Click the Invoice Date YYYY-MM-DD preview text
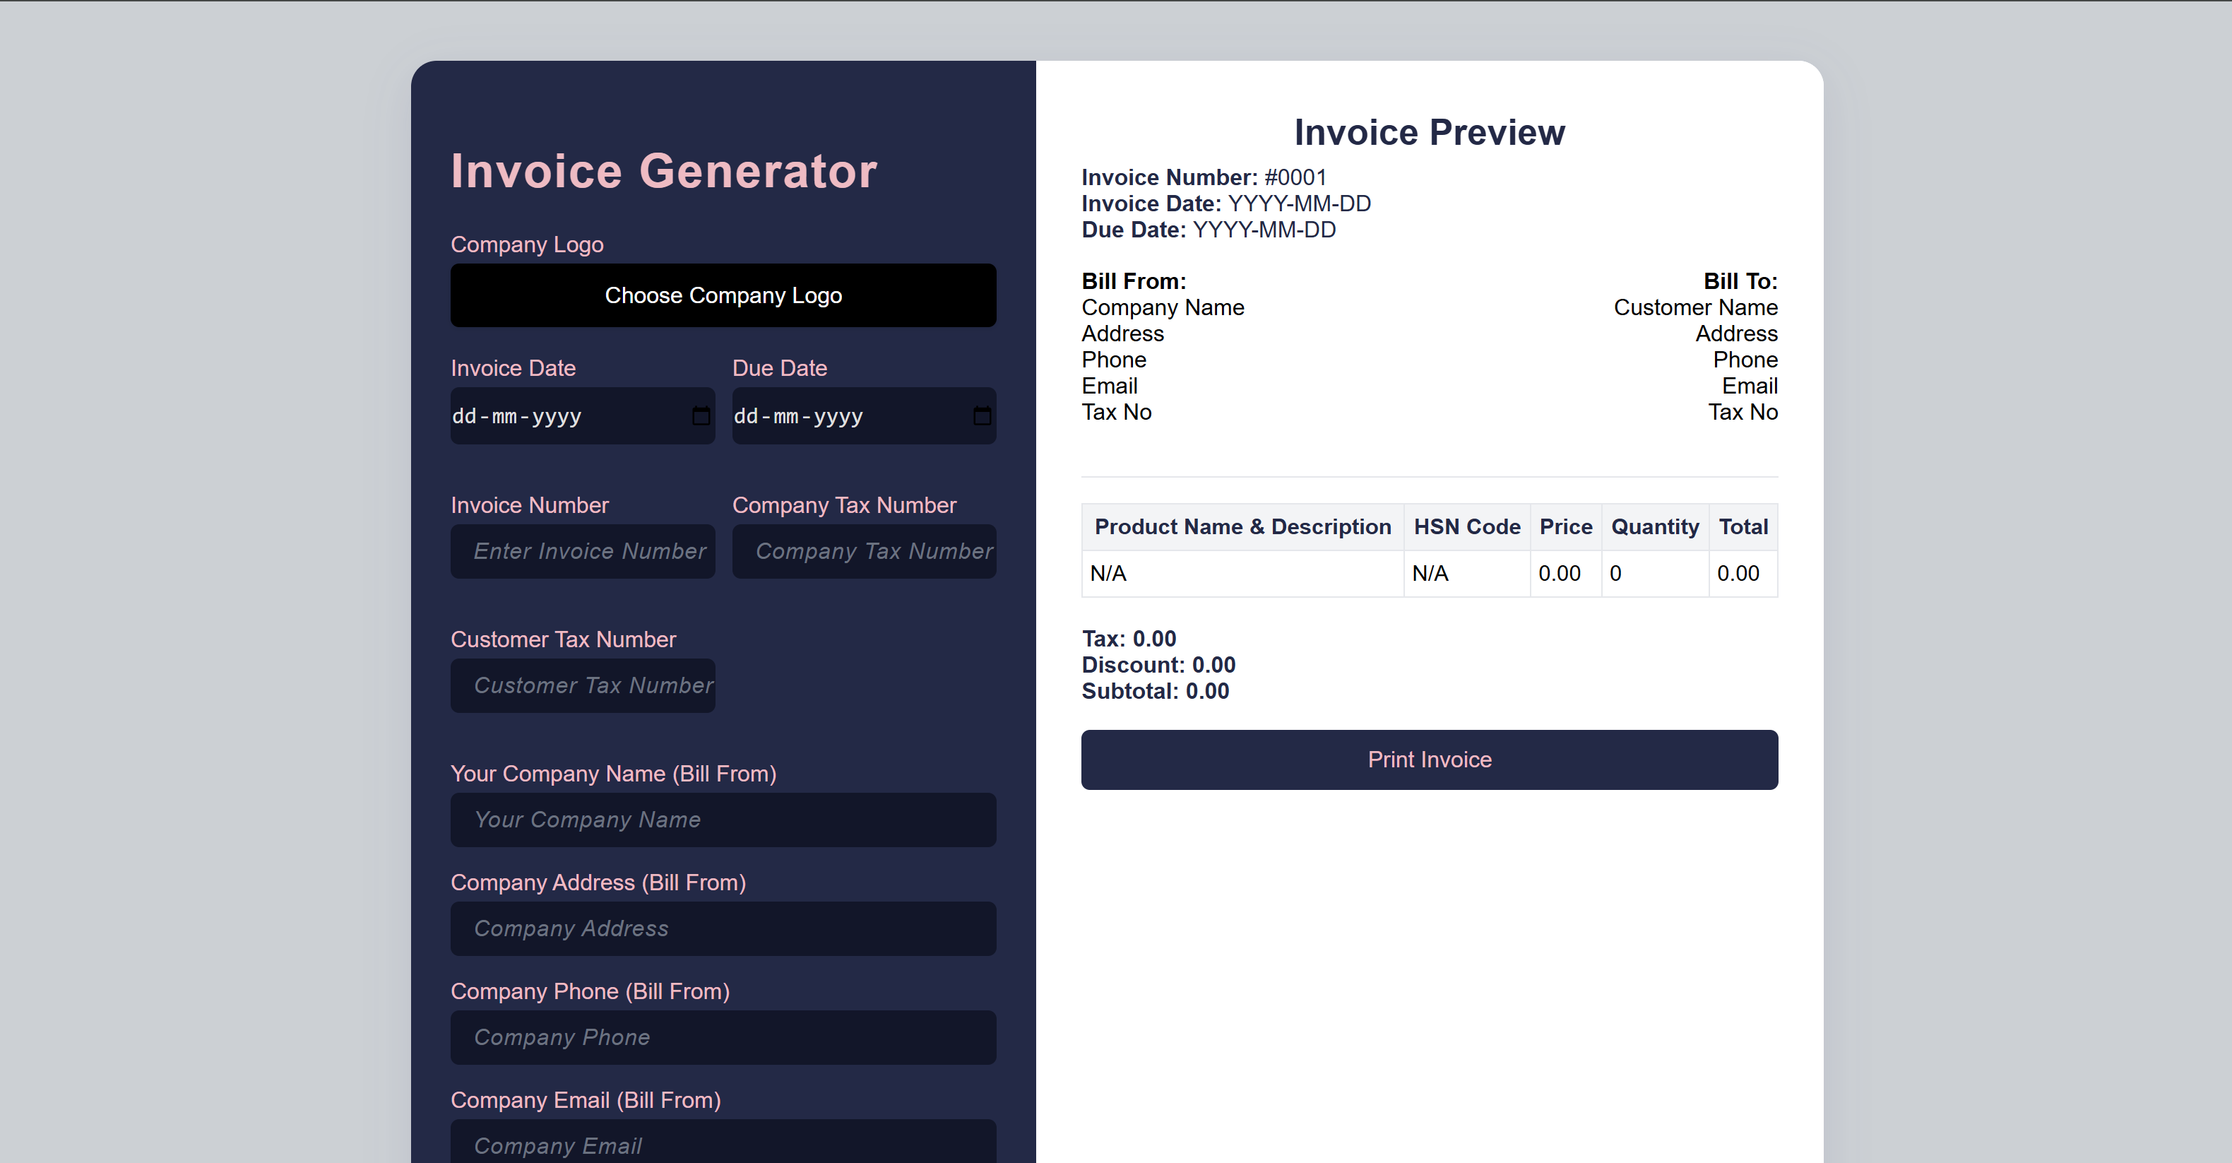 click(x=1299, y=203)
